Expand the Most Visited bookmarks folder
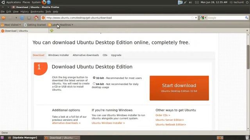This screenshot has width=250, height=140. point(11,25)
